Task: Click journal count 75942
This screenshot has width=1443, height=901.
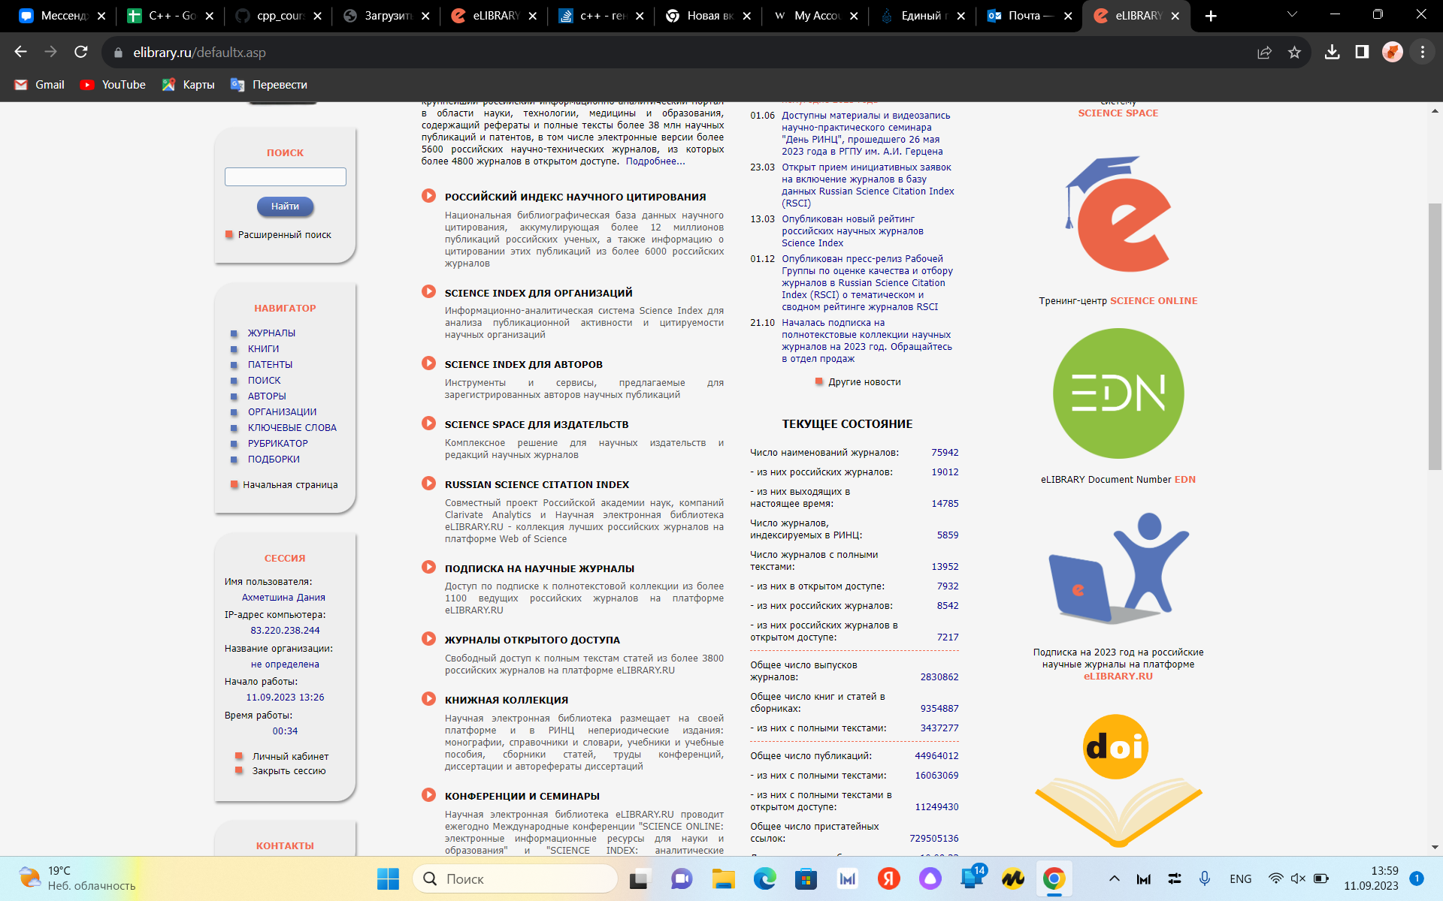Action: tap(945, 453)
